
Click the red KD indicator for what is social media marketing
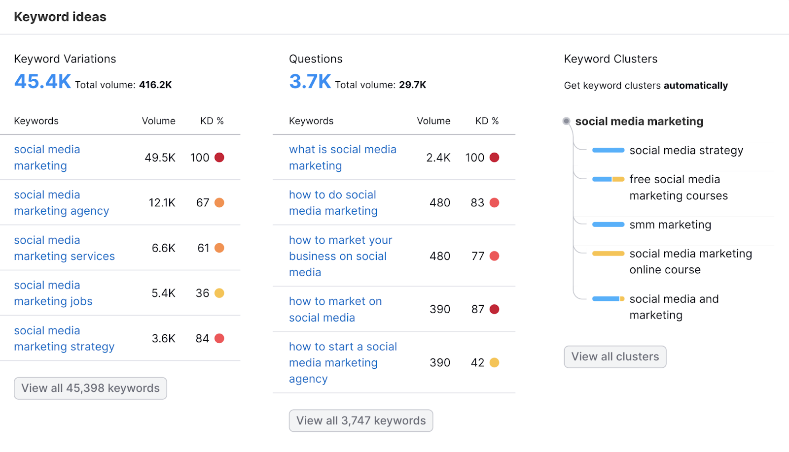tap(496, 157)
